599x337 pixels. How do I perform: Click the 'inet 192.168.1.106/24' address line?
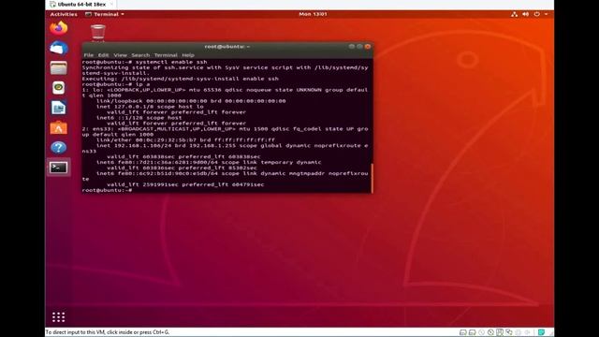click(x=232, y=146)
